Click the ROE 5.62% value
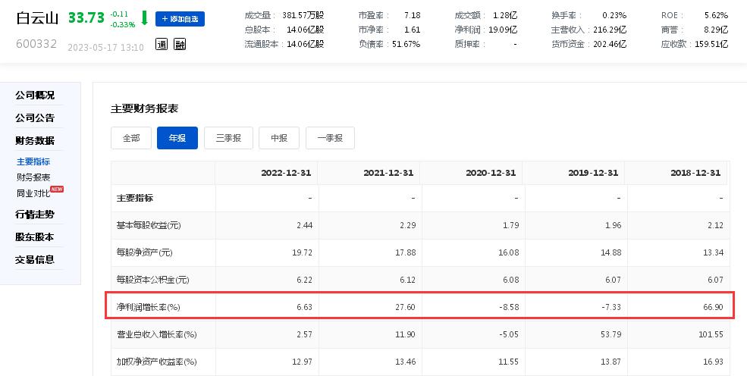Image resolution: width=747 pixels, height=376 pixels. pos(717,16)
